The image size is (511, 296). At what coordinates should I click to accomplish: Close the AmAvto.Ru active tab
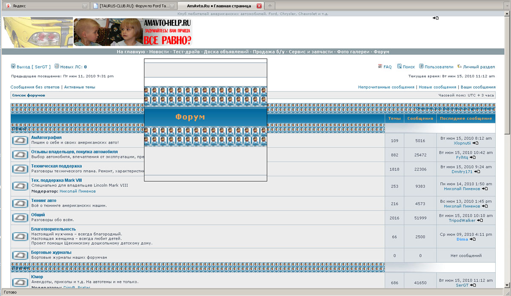[x=259, y=6]
